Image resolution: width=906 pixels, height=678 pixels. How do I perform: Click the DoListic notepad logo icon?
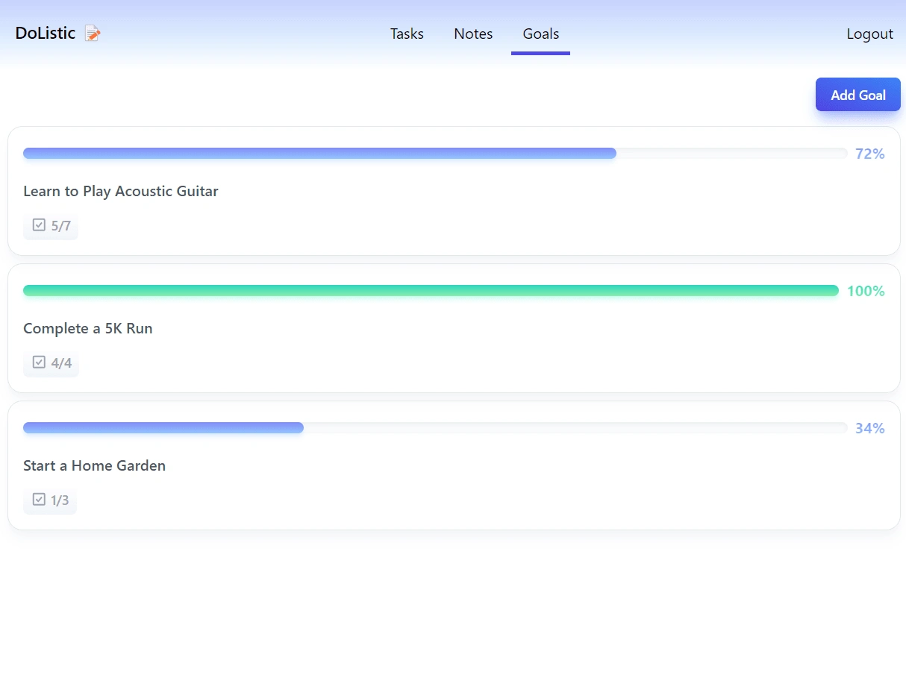[93, 34]
